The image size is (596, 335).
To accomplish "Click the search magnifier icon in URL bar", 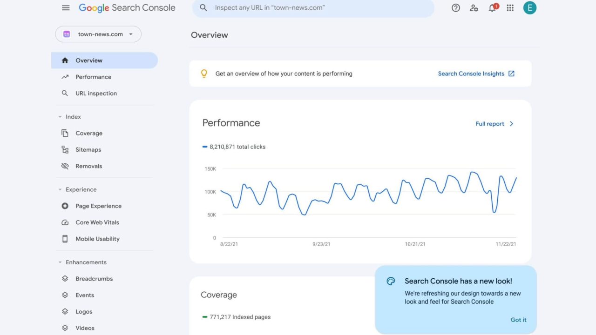I will [x=203, y=8].
